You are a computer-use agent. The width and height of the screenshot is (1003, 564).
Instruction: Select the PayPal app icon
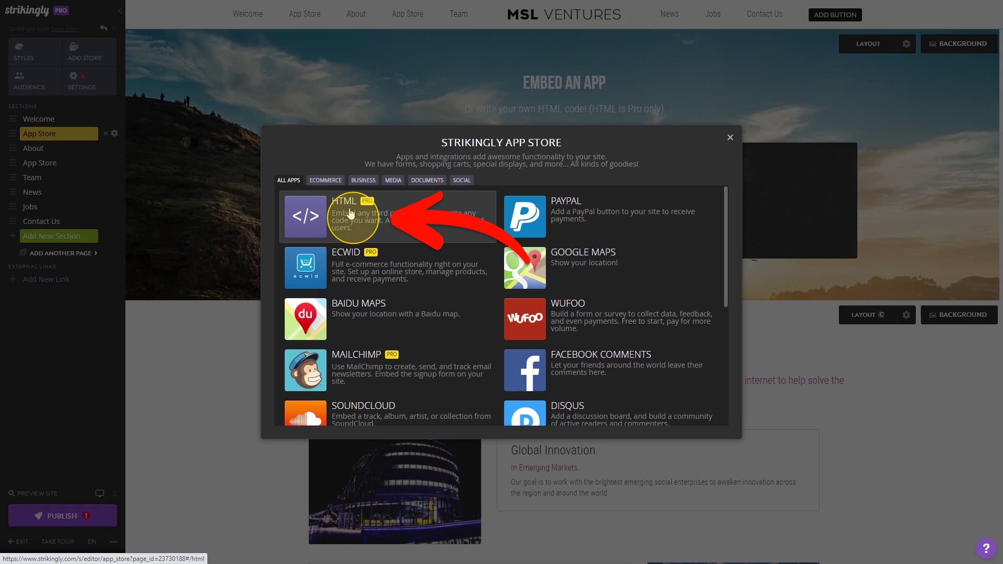[524, 217]
